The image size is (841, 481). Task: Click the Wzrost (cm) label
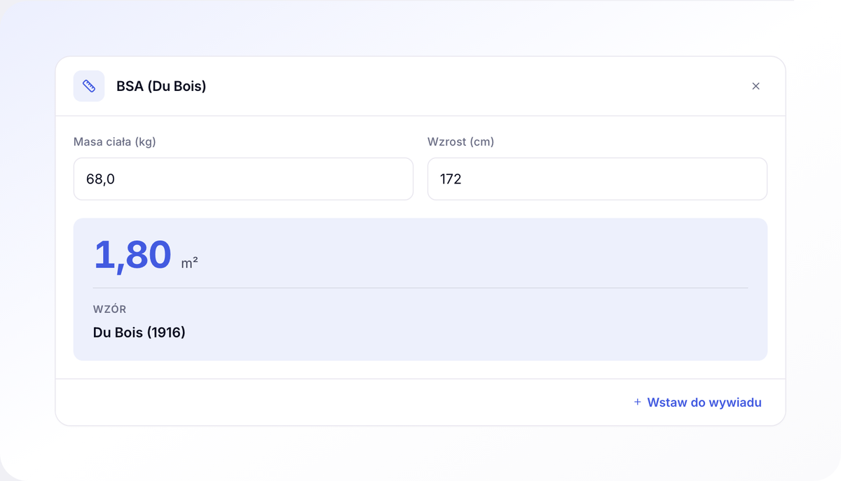(x=460, y=142)
